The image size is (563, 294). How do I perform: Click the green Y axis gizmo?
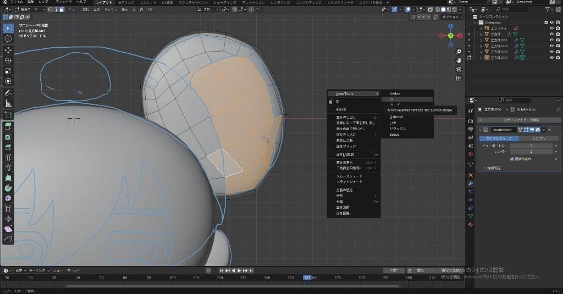[450, 36]
